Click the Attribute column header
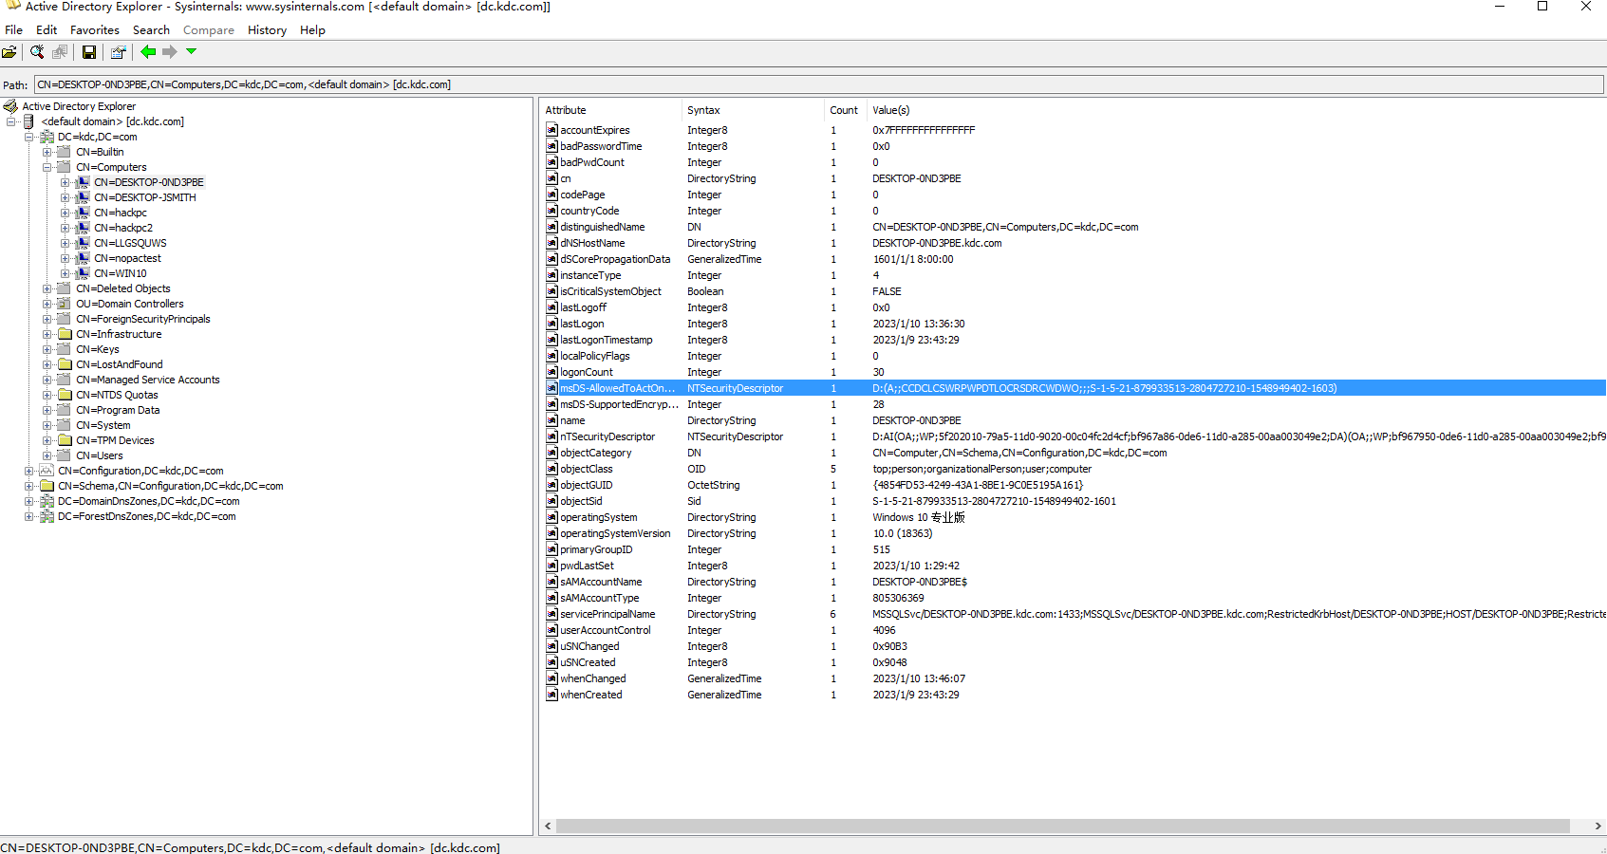Screen dimensions: 1607x854 point(611,110)
